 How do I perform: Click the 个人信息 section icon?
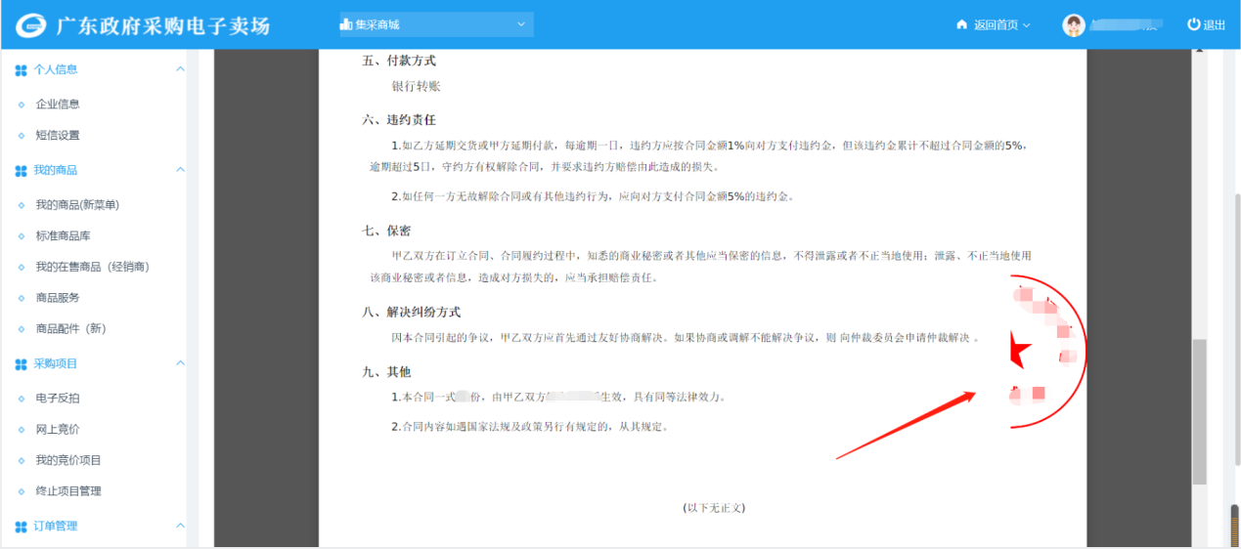(x=22, y=70)
